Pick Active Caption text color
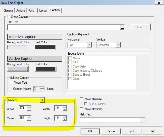 pyautogui.click(x=46, y=69)
